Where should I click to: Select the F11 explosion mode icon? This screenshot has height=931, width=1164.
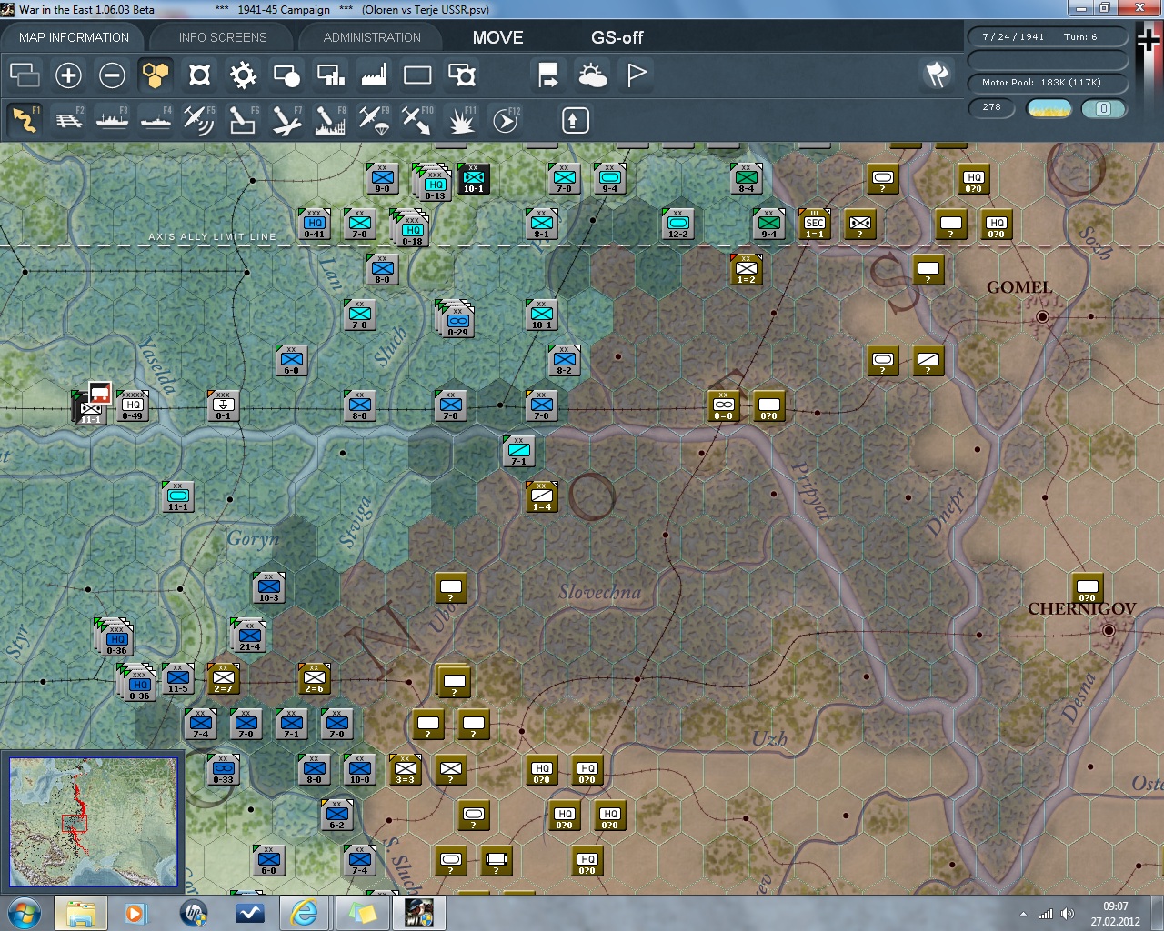tap(461, 120)
